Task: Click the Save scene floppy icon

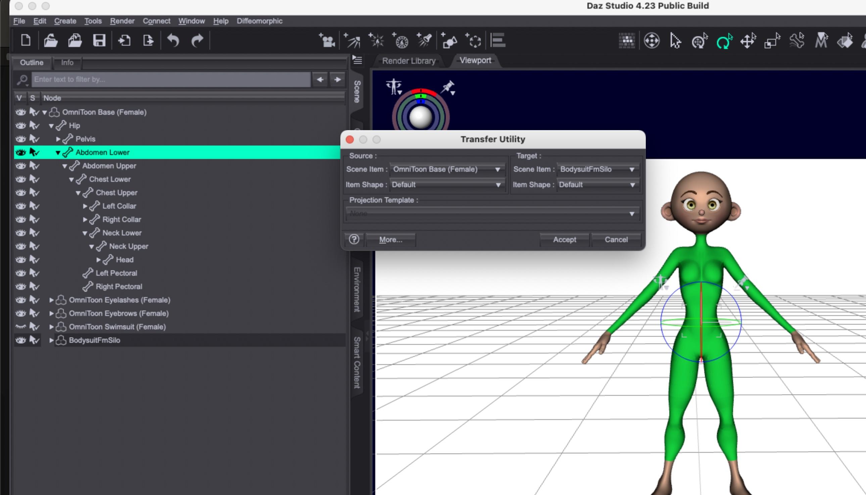Action: [99, 41]
